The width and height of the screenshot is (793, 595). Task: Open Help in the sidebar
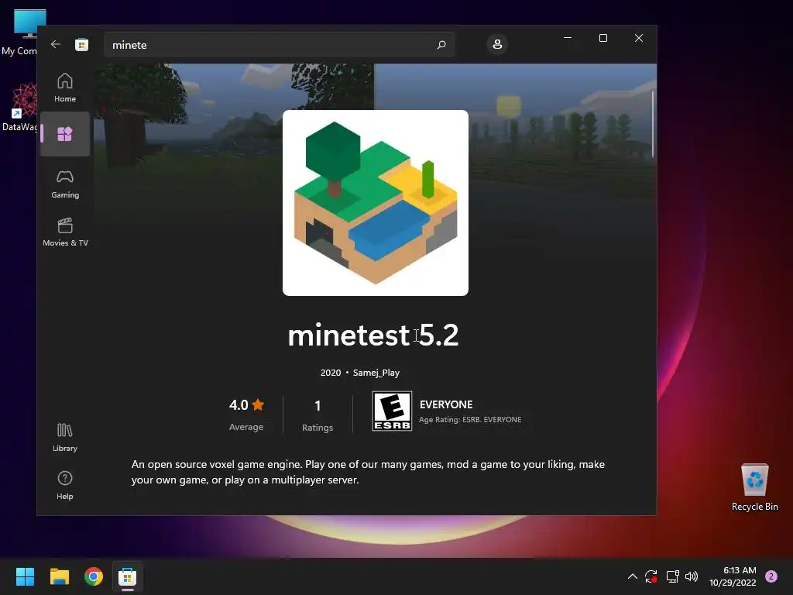point(65,486)
